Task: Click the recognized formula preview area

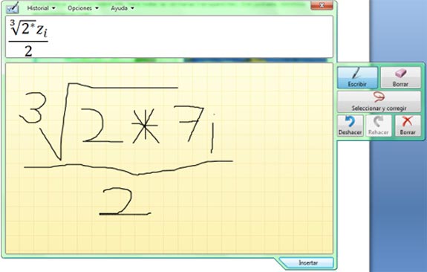Action: 169,37
